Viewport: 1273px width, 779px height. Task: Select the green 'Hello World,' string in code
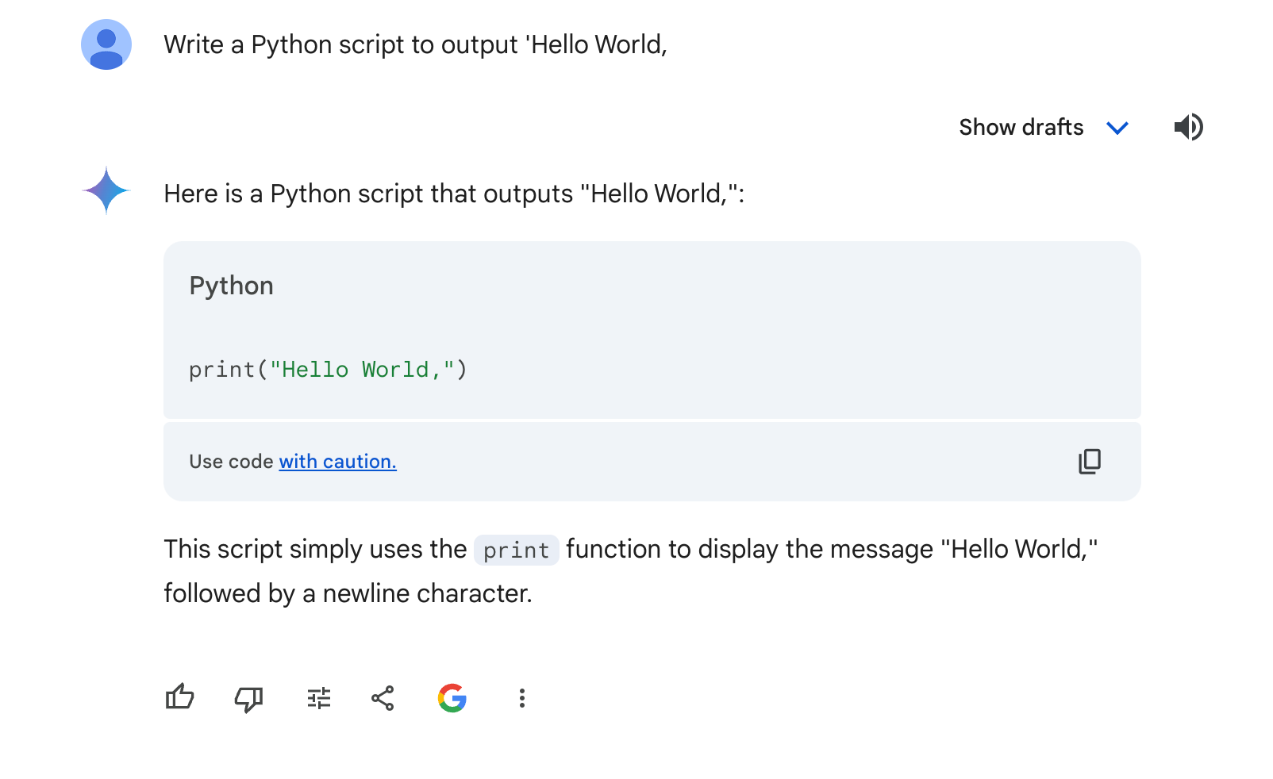pos(361,369)
